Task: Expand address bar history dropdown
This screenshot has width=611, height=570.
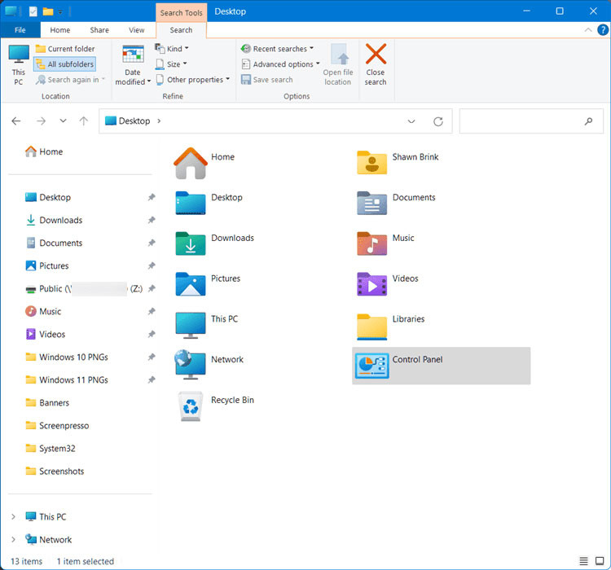Action: pyautogui.click(x=411, y=121)
